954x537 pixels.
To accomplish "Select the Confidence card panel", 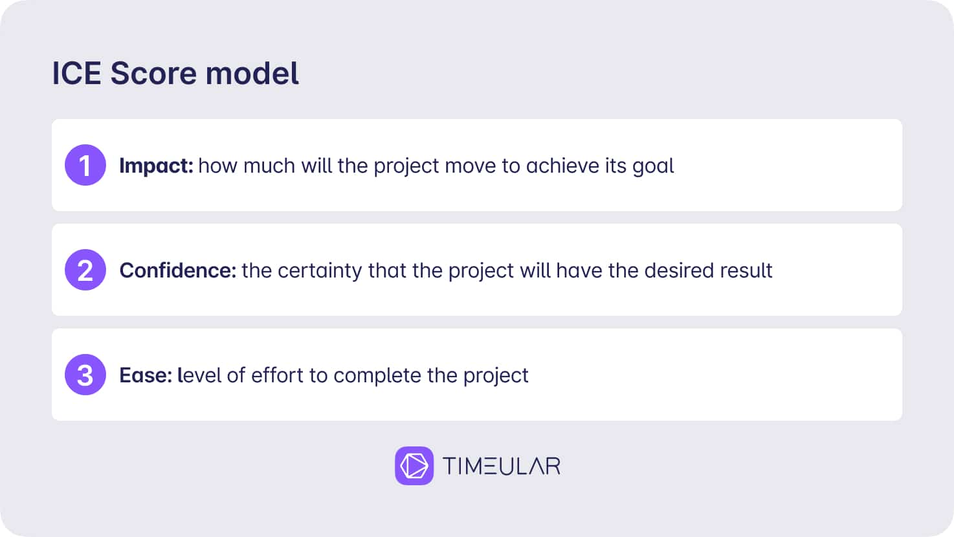I will [x=477, y=270].
